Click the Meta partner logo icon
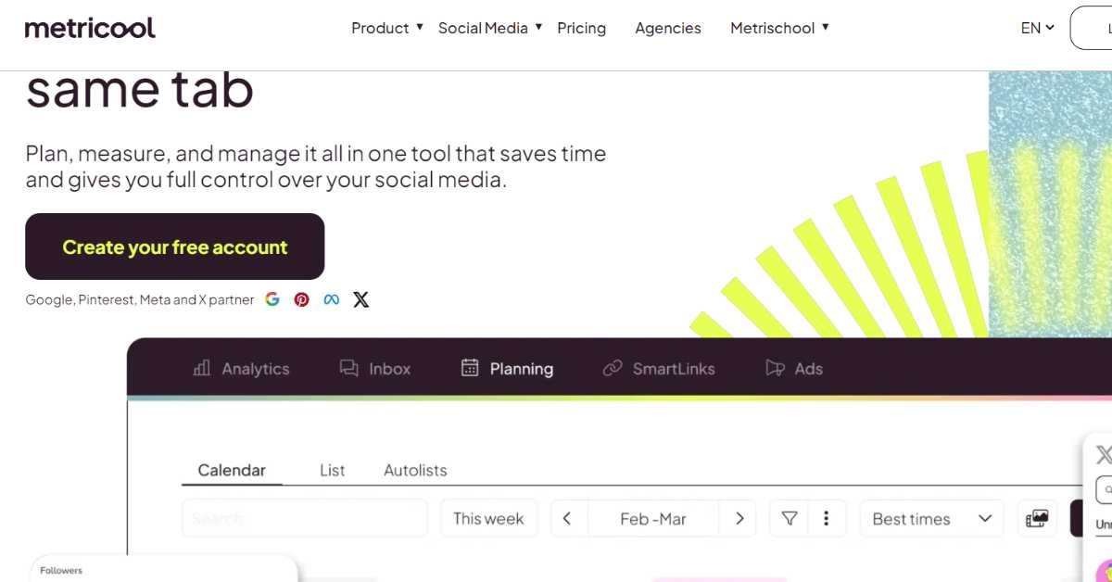Screen dimensions: 1112x582 tap(332, 299)
